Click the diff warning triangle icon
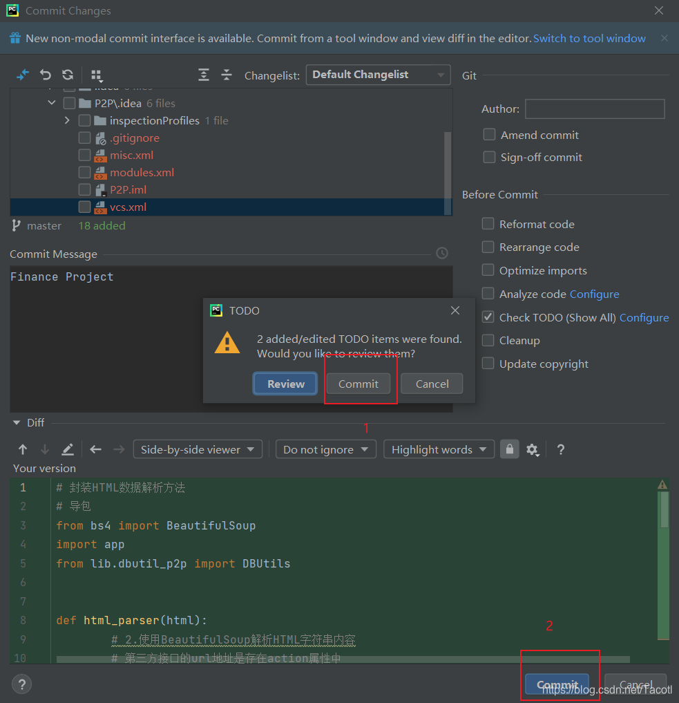 (x=662, y=485)
